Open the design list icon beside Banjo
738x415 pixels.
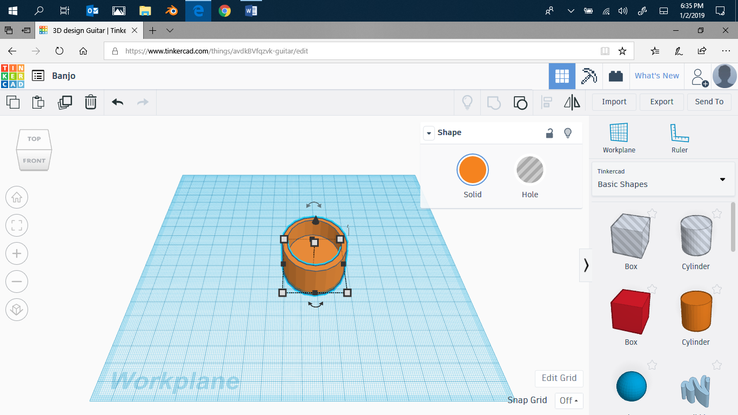38,76
